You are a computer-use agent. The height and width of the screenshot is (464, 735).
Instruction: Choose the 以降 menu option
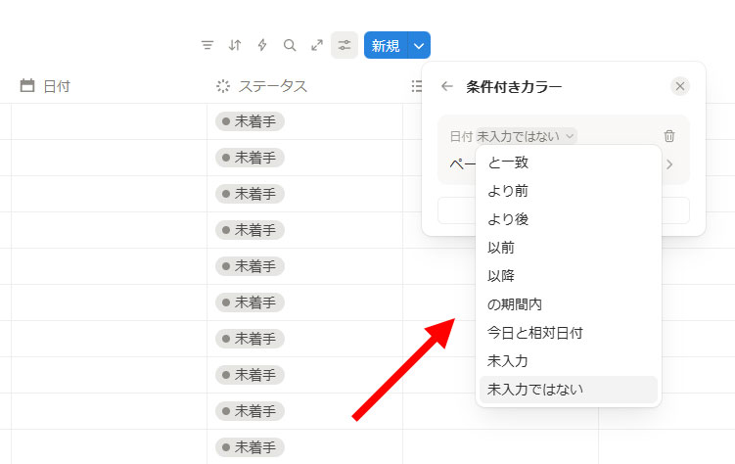[x=501, y=276]
